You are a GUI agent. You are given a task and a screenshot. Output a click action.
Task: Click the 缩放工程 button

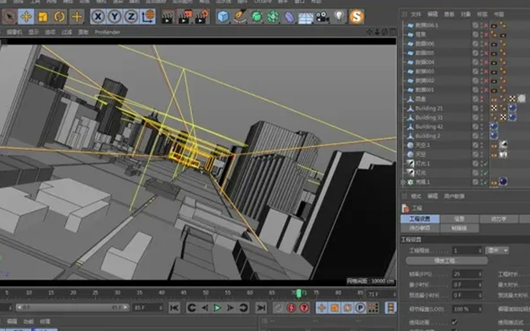point(447,261)
